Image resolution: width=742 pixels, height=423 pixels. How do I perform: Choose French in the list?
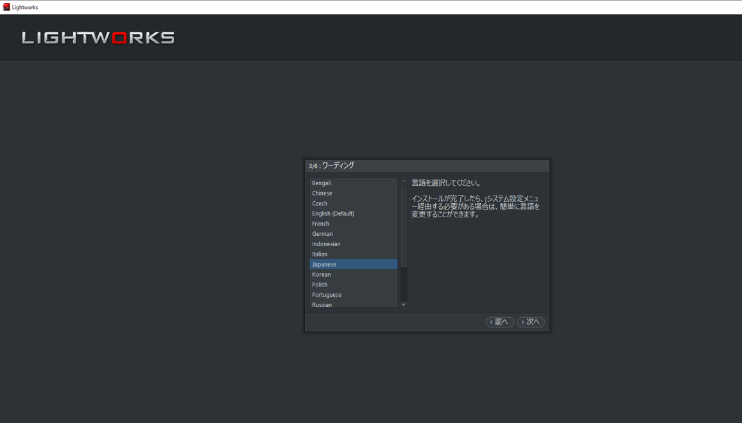354,224
